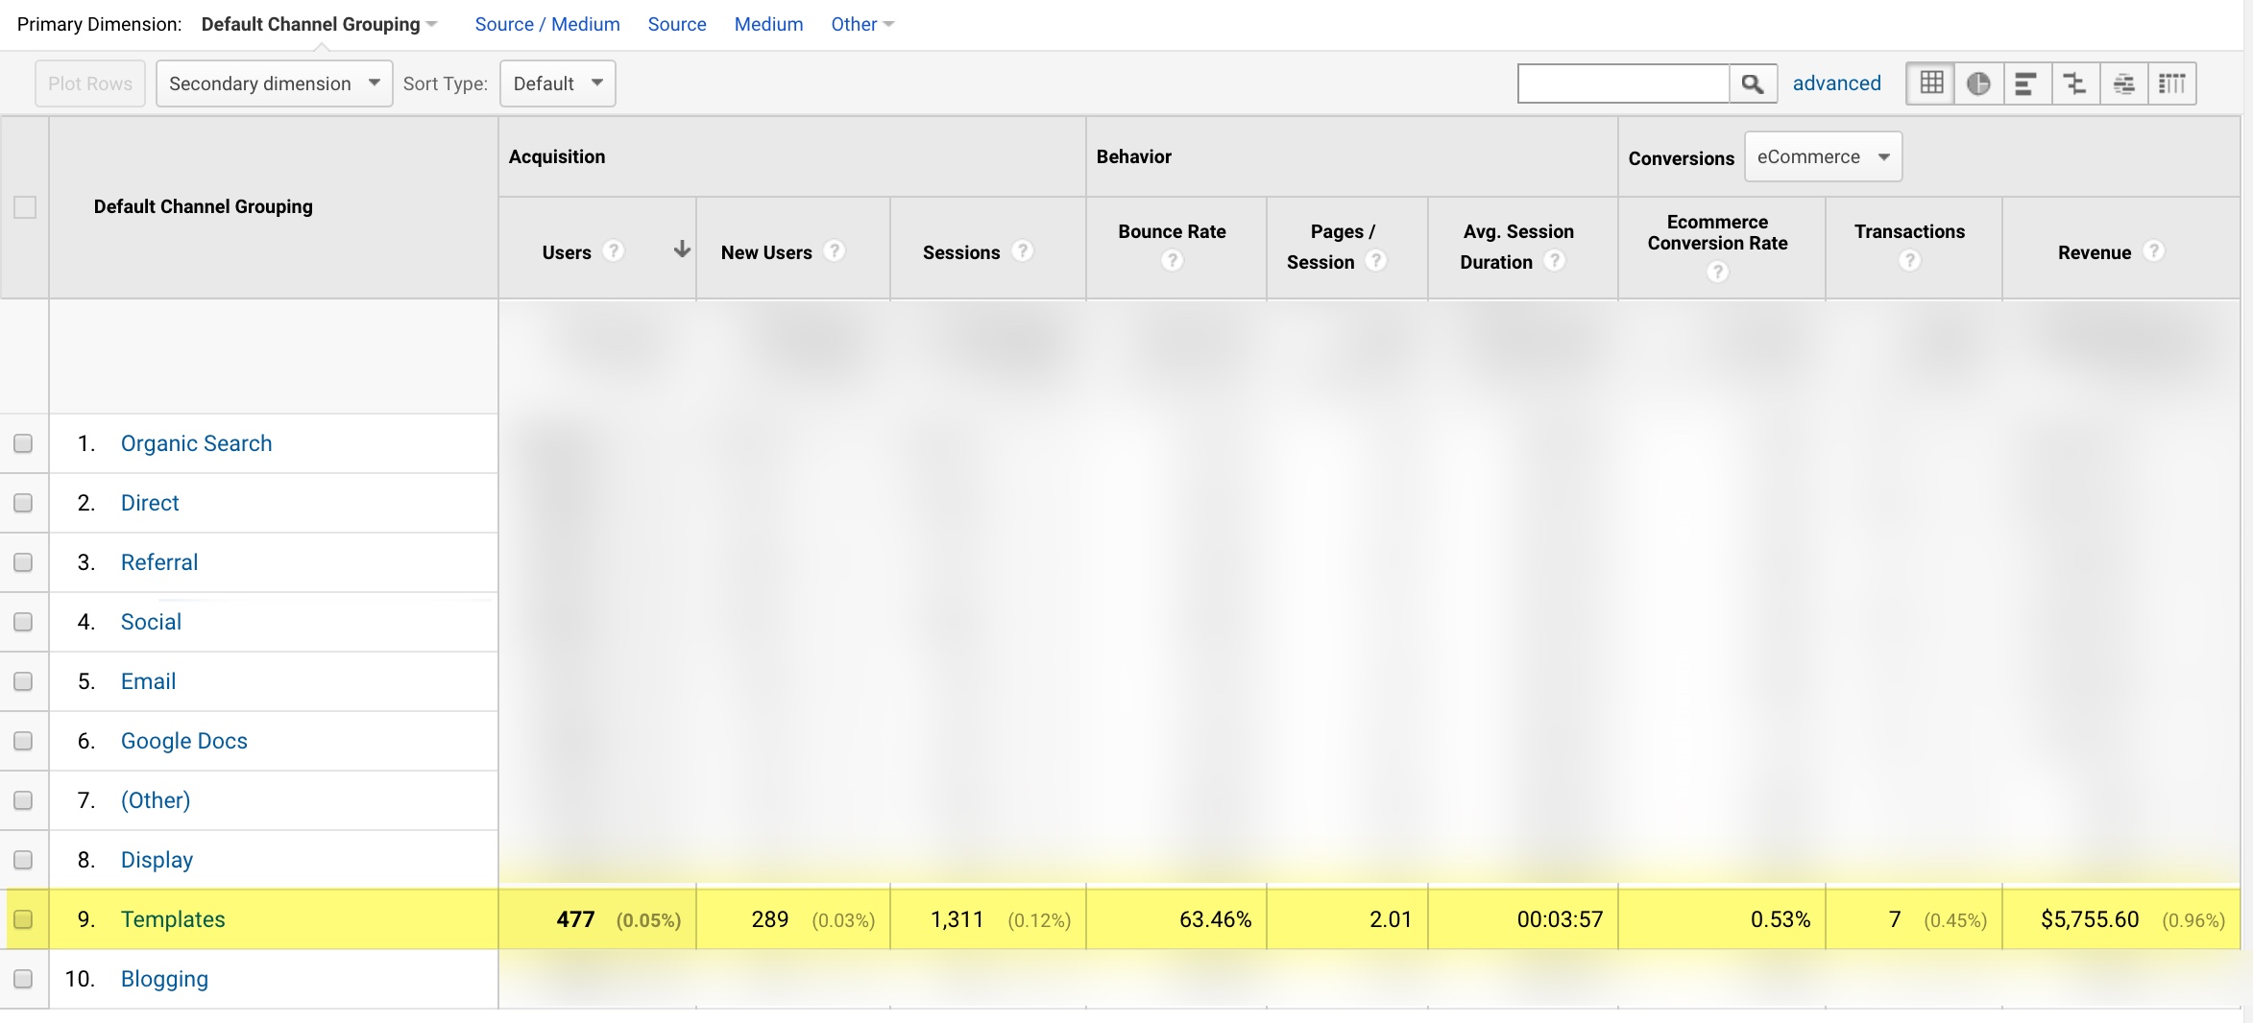Switch to the Percentage pie chart view
Viewport: 2253px width, 1023px height.
pos(1978,83)
